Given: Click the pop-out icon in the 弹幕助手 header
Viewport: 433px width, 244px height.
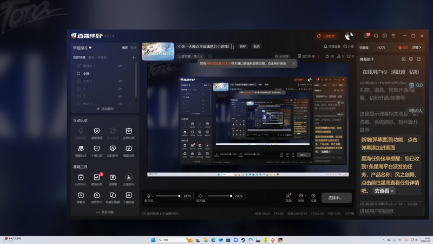Looking at the screenshot, I should point(418,59).
